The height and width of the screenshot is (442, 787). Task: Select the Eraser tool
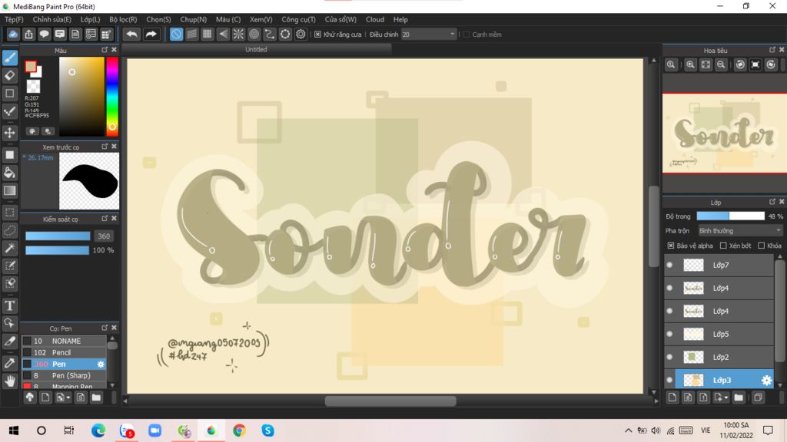[10, 76]
